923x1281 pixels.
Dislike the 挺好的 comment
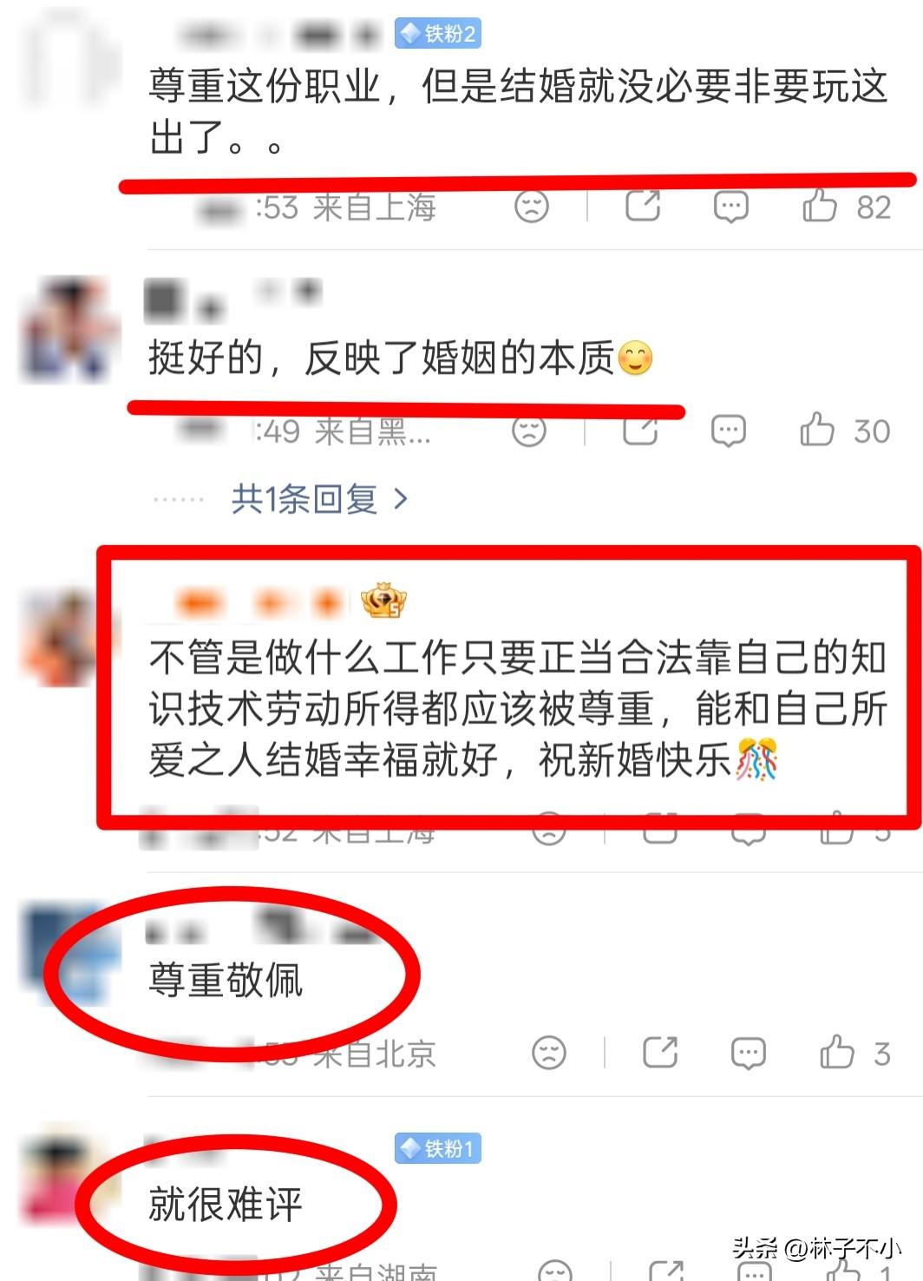coord(529,430)
